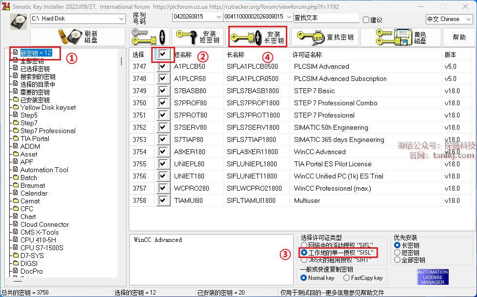
Task: Click the Find Key button (查找密钥)
Action: coord(325,37)
